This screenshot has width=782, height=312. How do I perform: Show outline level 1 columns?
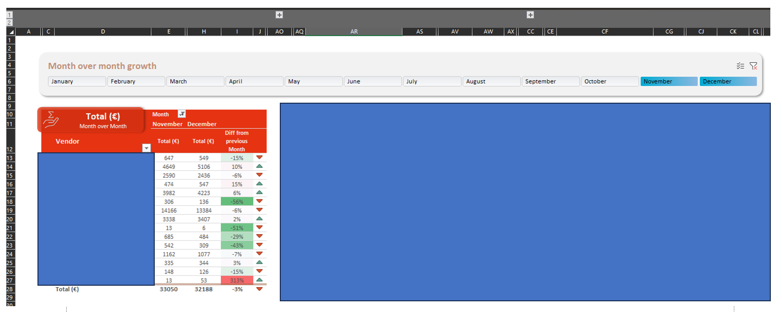(9, 15)
